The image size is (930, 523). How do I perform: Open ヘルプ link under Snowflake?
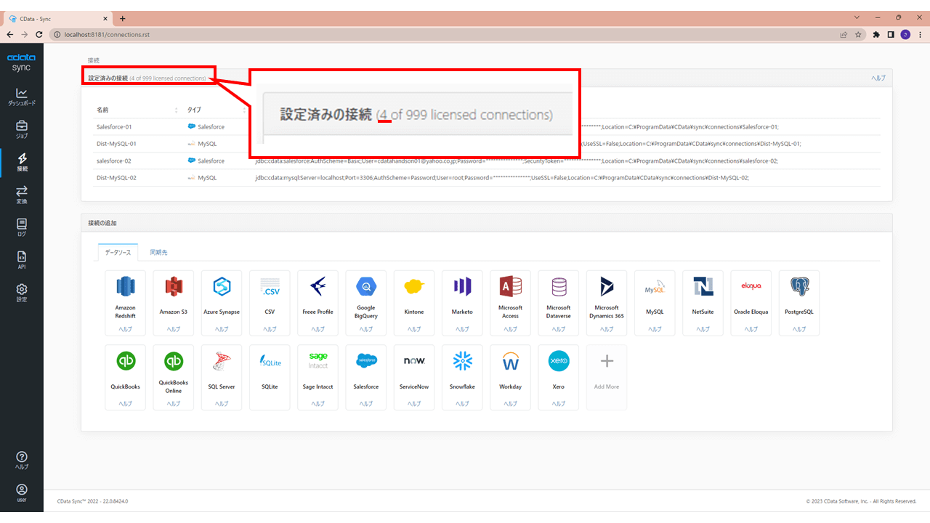click(x=462, y=404)
